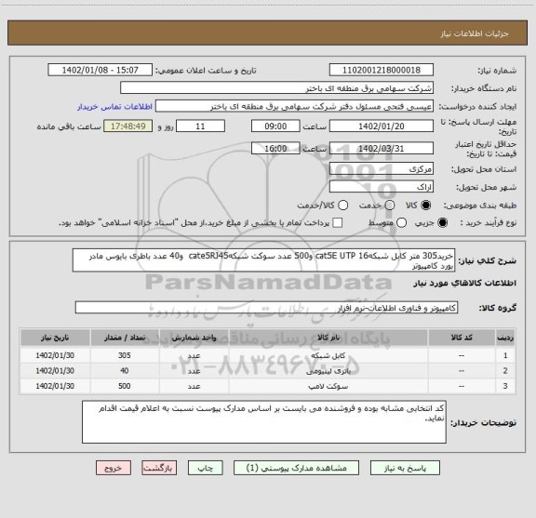The image size is (536, 518).
Task: Click the توضیحات خریدار notes box
Action: [x=264, y=422]
